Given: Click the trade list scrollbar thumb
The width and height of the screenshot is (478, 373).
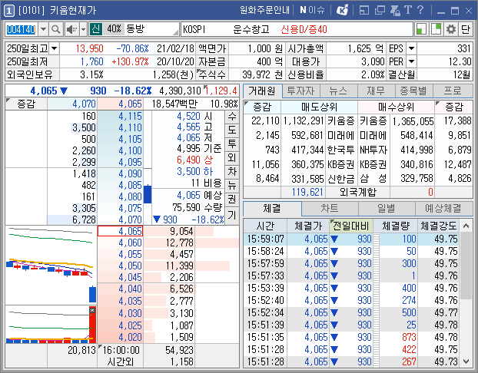Looking at the screenshot, I should pos(466,266).
